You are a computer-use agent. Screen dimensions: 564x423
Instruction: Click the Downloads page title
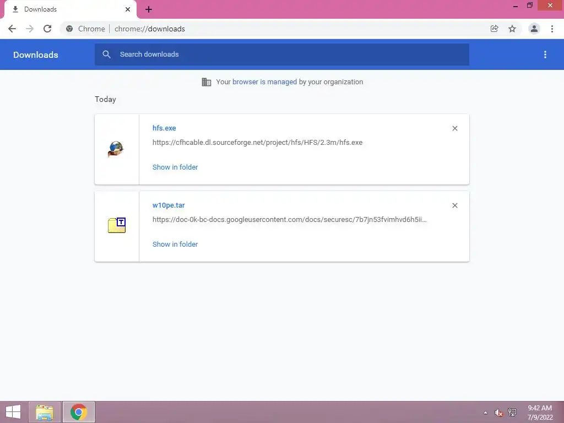click(x=36, y=55)
